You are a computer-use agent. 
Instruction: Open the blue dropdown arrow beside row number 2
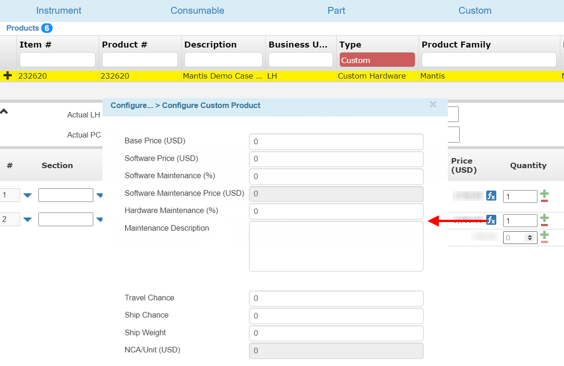tap(27, 219)
